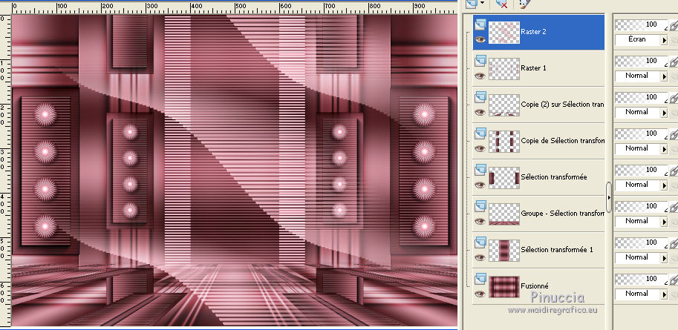Click the opacity slider of Raster 2
The image size is (678, 330).
[642, 25]
